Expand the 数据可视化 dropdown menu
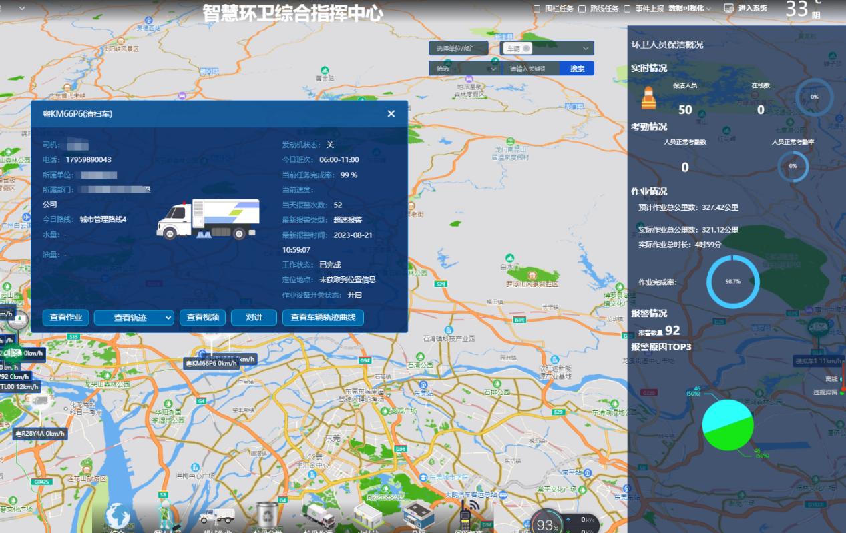This screenshot has width=846, height=533. point(690,9)
